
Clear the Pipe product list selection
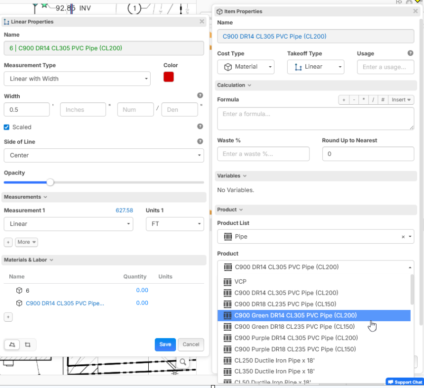(403, 237)
